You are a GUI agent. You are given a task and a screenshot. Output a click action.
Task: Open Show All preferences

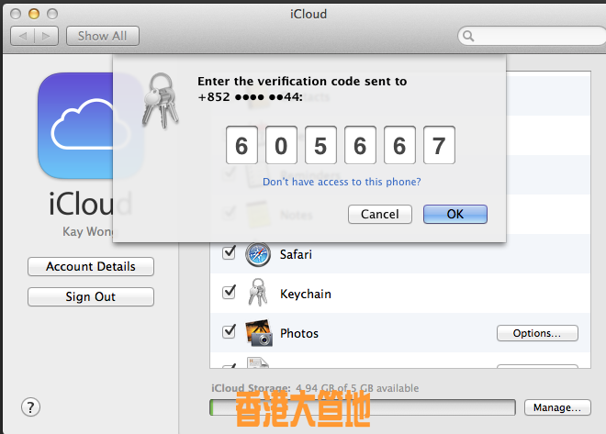103,36
